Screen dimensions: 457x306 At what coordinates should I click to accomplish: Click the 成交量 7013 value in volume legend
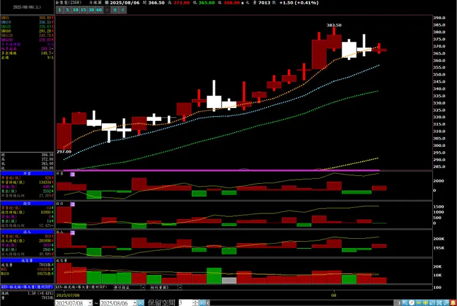point(27,265)
